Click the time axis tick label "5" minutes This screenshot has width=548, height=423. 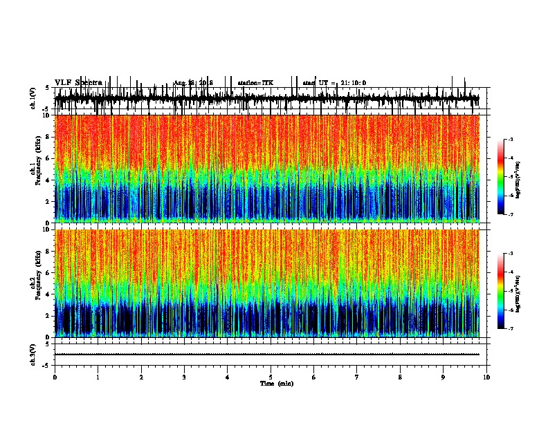click(271, 377)
